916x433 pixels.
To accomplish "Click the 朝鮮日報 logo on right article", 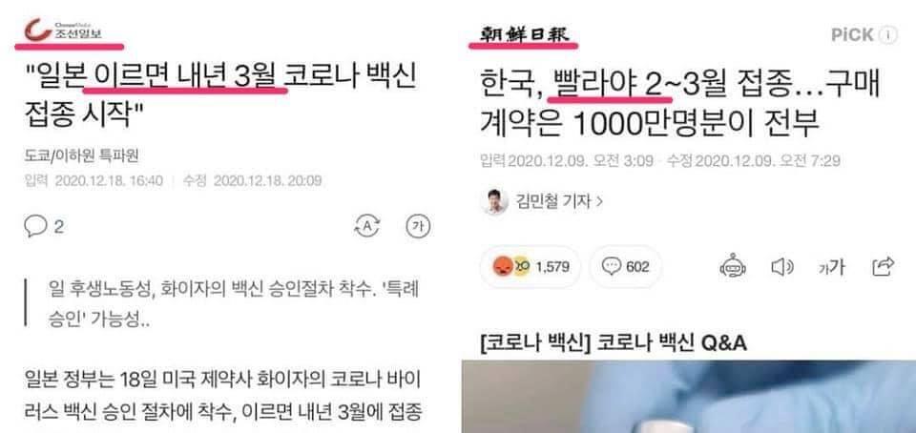I will (524, 34).
